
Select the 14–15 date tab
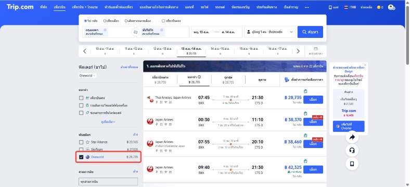point(220,51)
